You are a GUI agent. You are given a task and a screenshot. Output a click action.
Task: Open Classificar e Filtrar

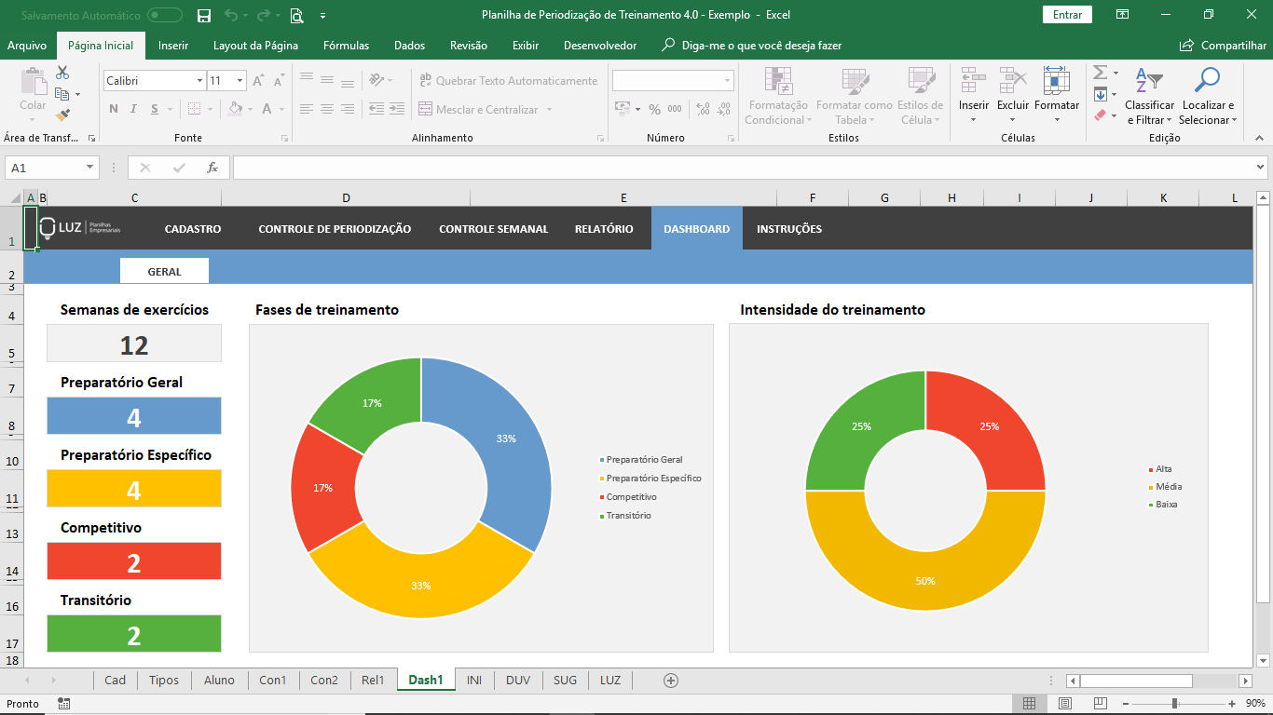click(x=1149, y=97)
